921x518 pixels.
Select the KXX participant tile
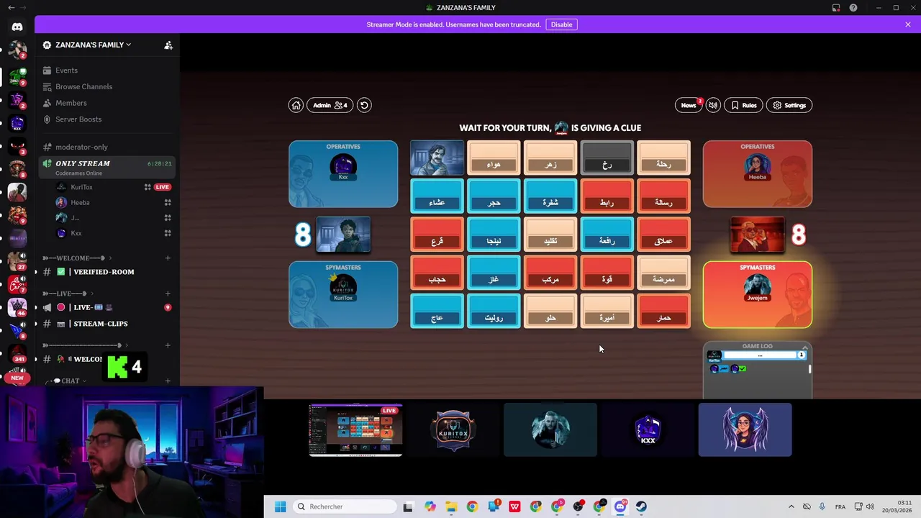click(648, 430)
